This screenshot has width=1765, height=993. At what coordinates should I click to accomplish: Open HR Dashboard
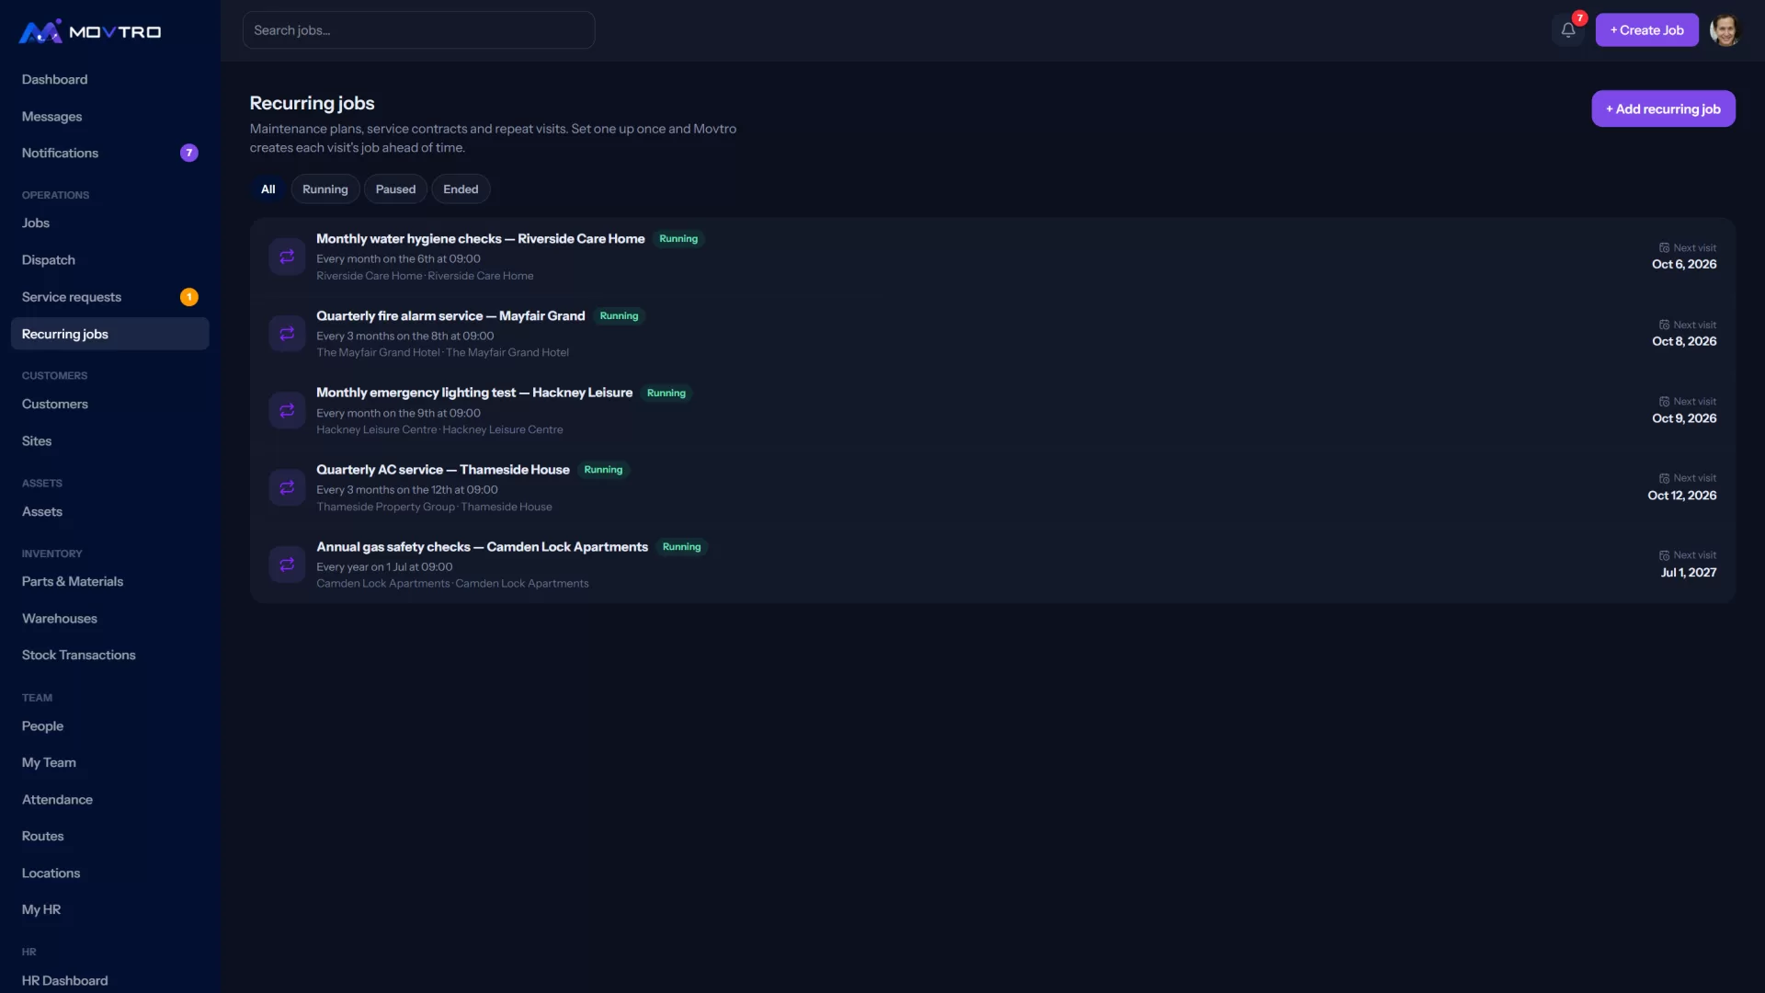(x=110, y=980)
